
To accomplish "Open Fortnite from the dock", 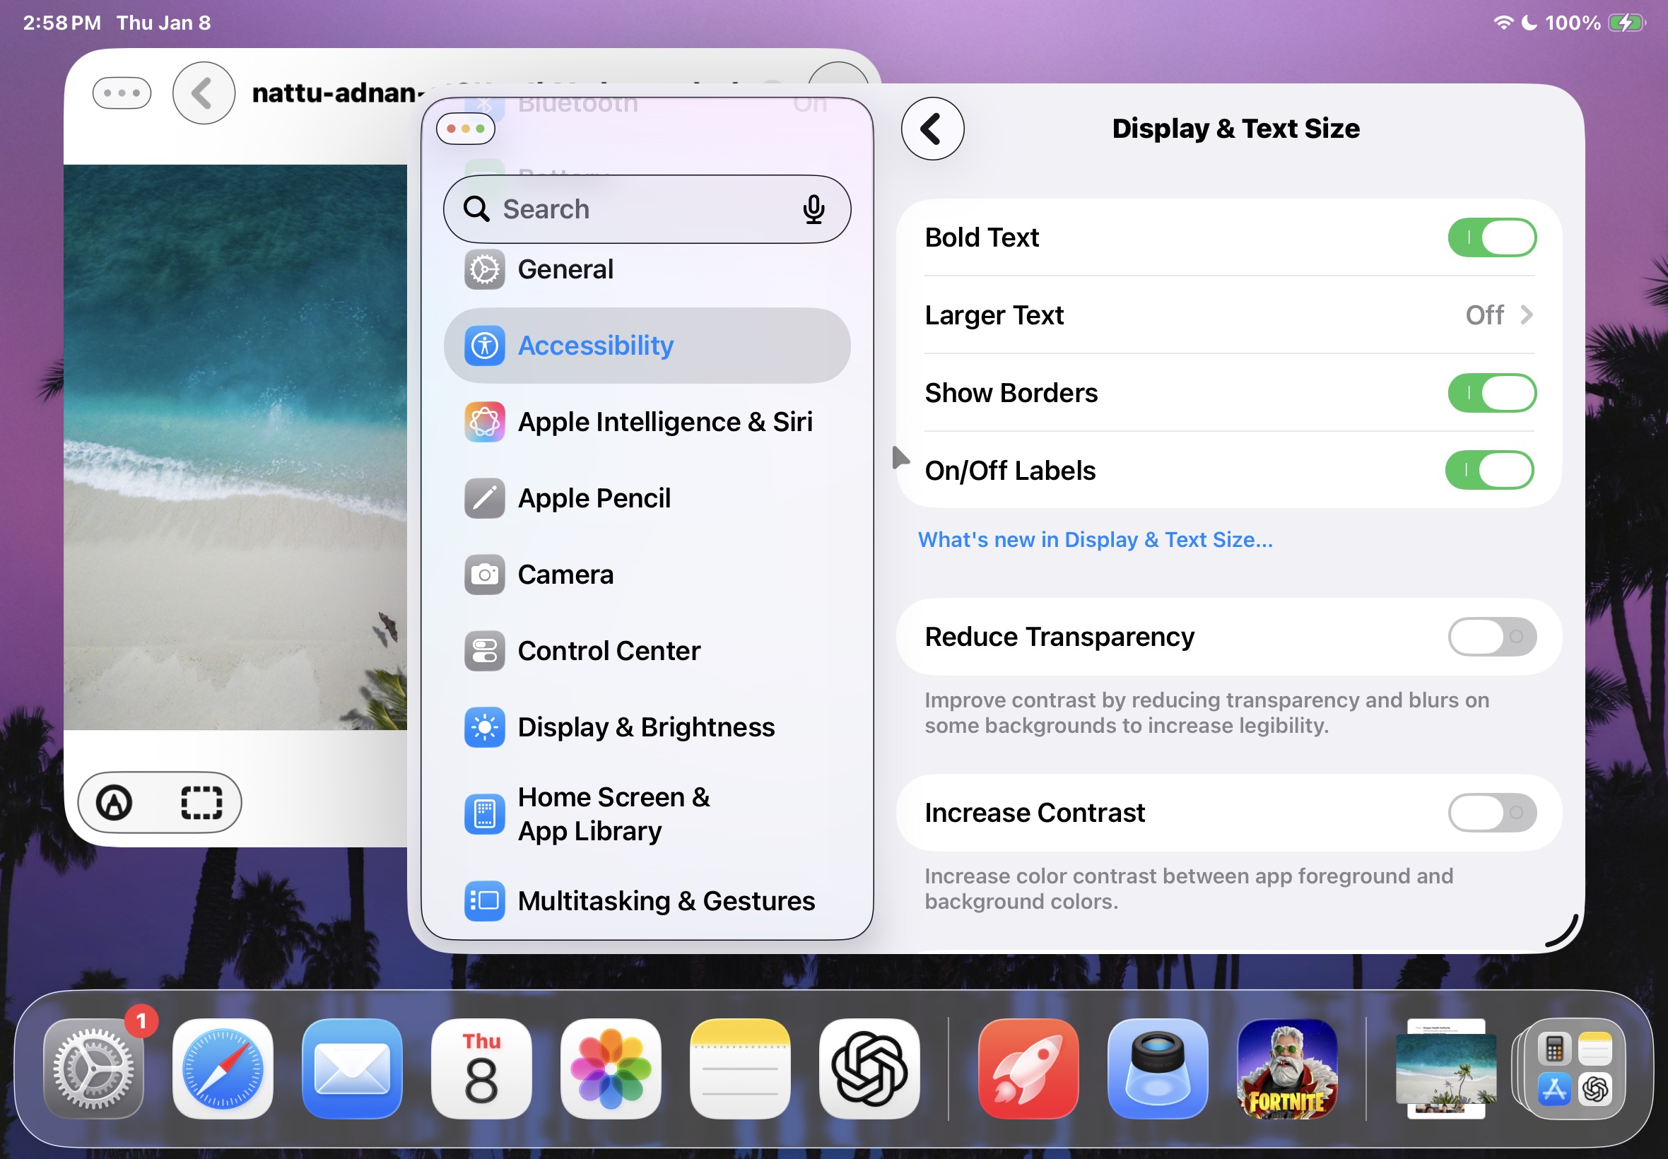I will (1286, 1069).
